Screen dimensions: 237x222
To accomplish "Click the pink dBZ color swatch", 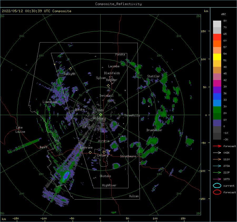I will 217,77.
